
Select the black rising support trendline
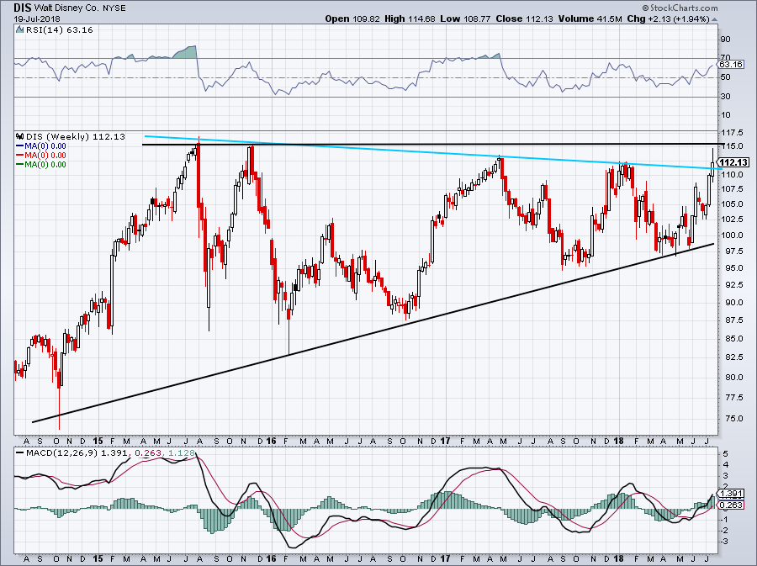tap(372, 334)
